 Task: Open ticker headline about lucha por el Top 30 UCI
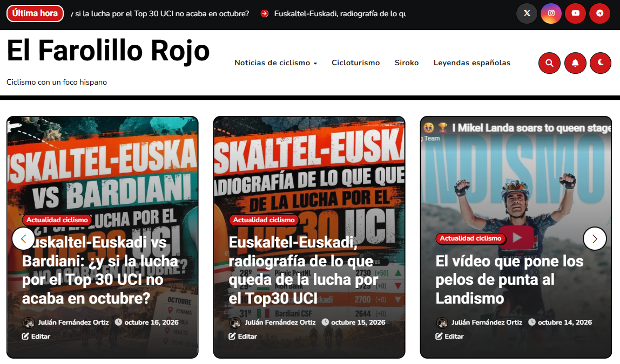(160, 13)
